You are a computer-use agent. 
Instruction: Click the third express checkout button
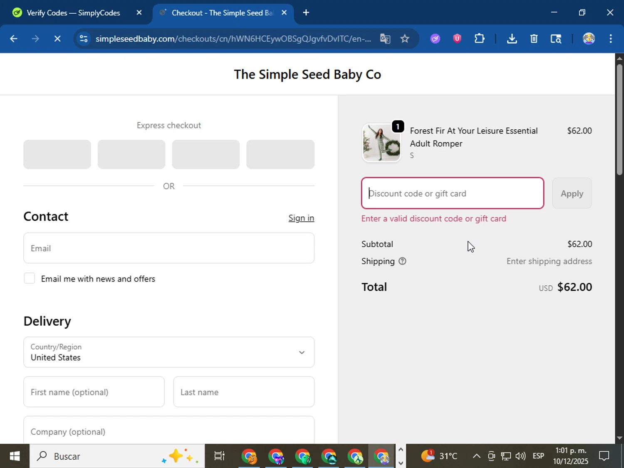click(x=206, y=154)
